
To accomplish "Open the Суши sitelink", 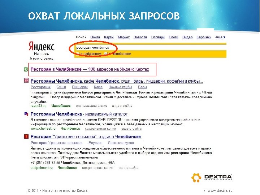I will pos(61,87).
